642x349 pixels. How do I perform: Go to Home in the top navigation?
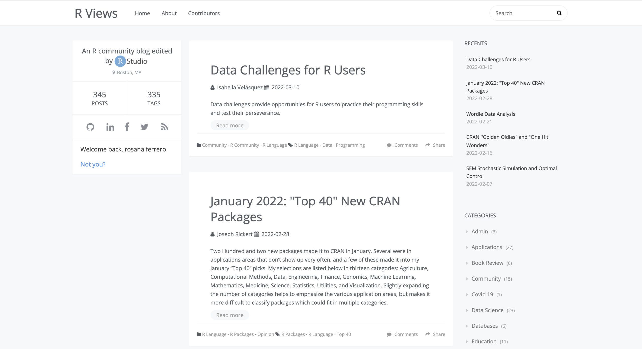click(x=142, y=13)
